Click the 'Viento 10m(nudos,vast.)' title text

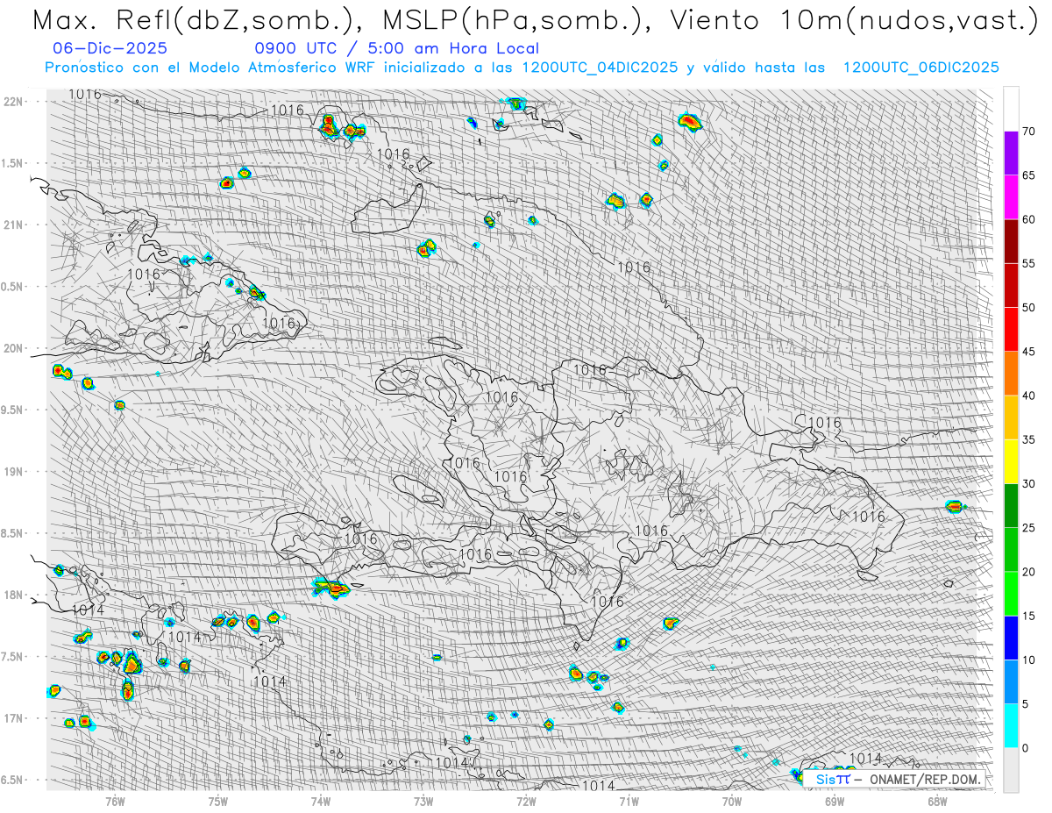pyautogui.click(x=856, y=21)
